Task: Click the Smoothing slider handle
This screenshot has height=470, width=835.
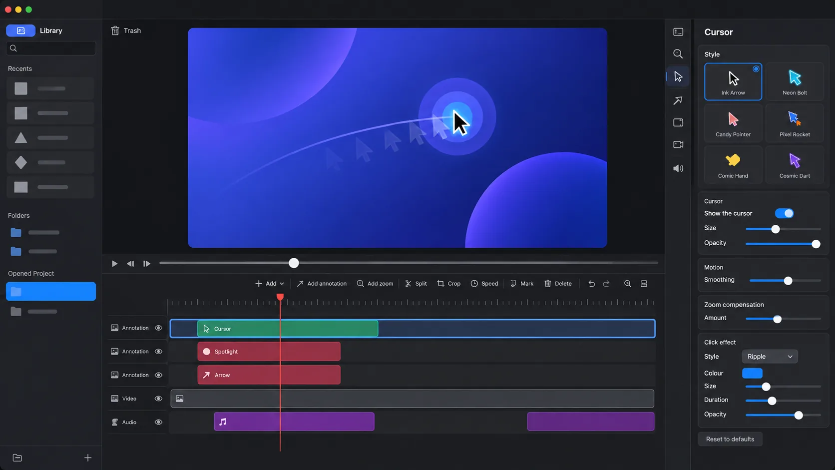Action: click(x=788, y=281)
